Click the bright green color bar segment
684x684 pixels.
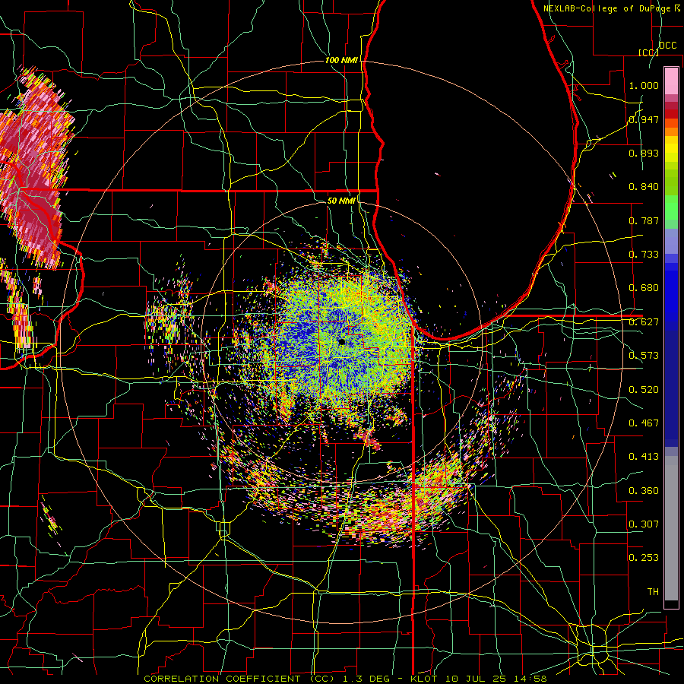pyautogui.click(x=671, y=207)
